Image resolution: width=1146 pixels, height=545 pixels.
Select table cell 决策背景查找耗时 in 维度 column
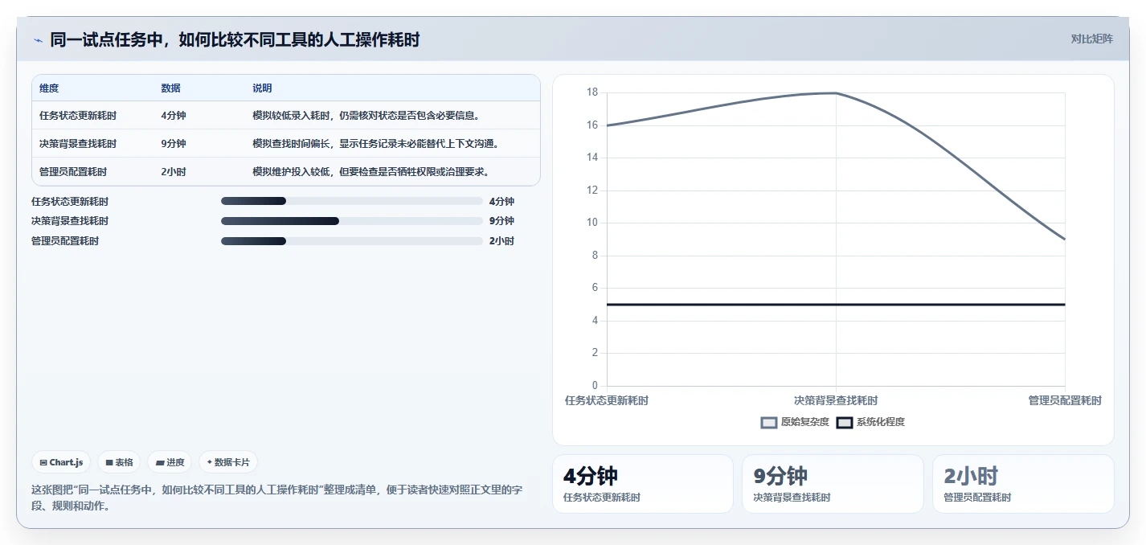click(78, 144)
